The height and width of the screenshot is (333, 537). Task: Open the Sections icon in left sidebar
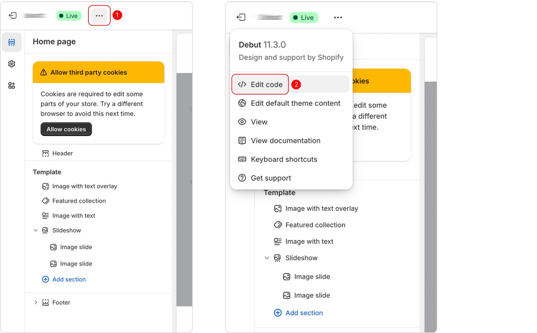12,42
